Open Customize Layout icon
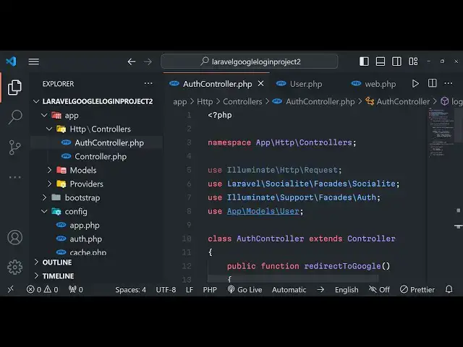 413,61
